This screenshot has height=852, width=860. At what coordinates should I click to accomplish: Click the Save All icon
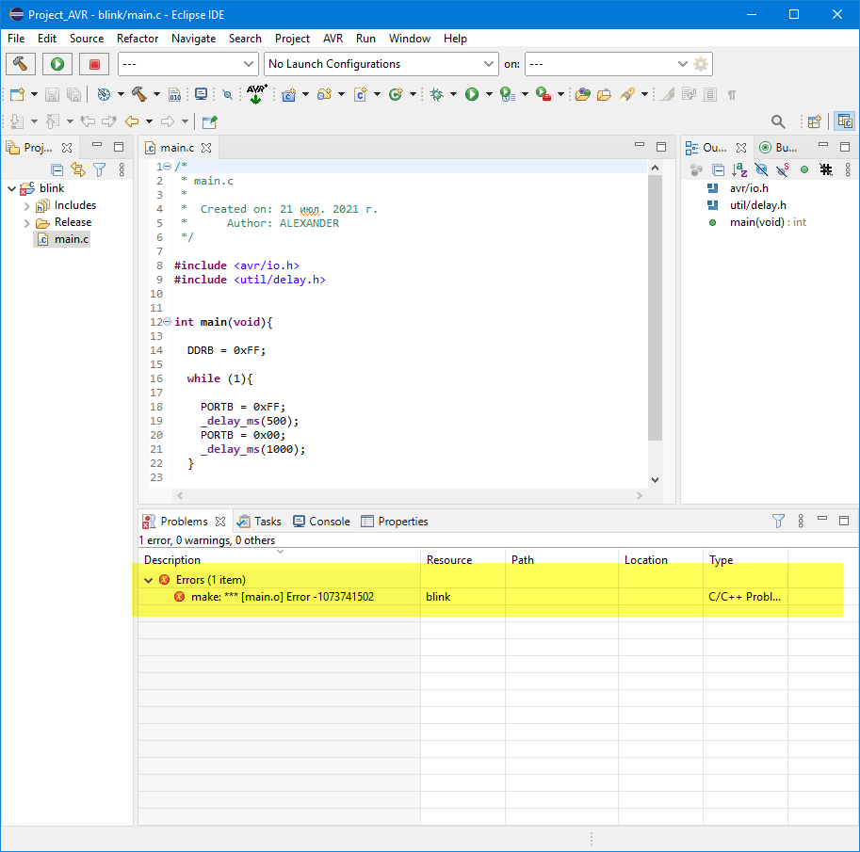73,94
